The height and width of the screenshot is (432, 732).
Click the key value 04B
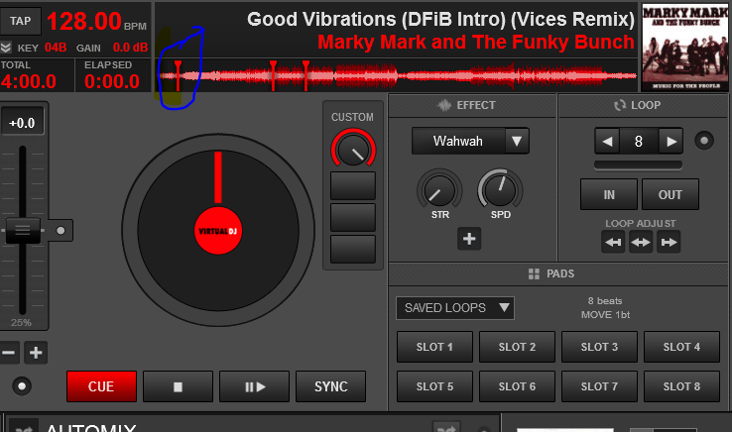[56, 48]
